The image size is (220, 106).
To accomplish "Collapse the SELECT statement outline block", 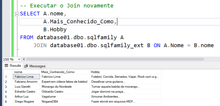I will click(x=17, y=14).
